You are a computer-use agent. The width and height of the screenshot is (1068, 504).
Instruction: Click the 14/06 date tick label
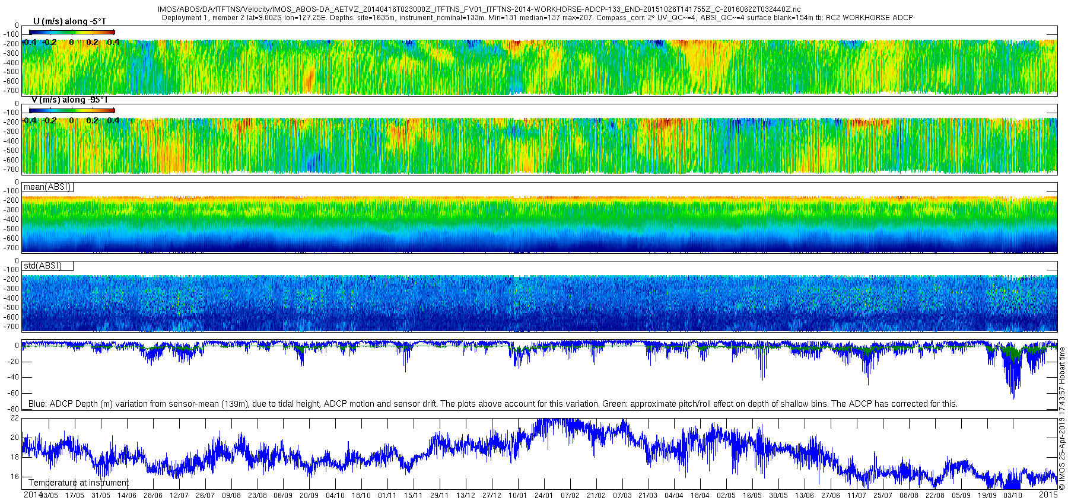127,496
